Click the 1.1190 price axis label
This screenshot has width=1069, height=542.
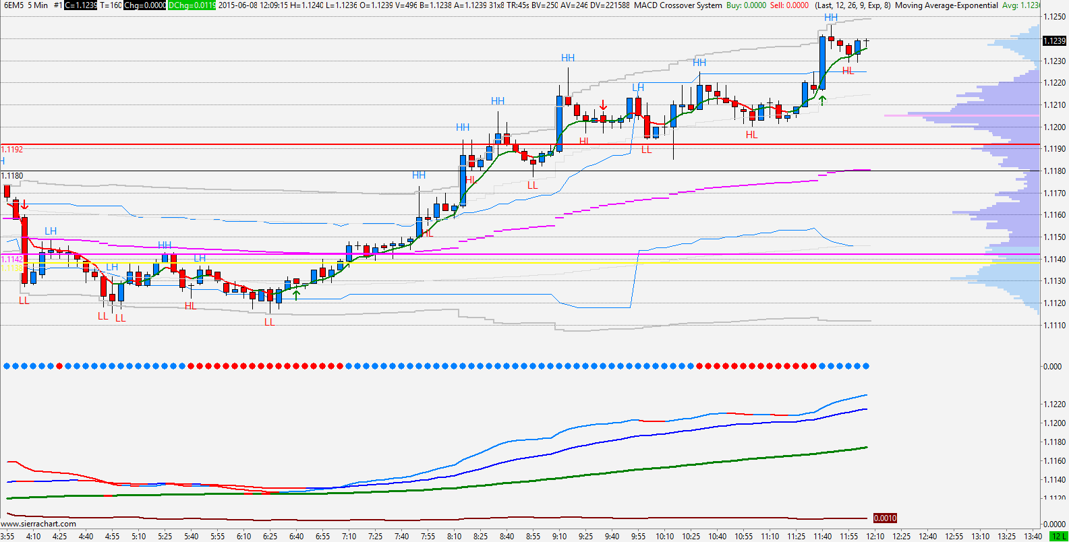click(x=1054, y=149)
